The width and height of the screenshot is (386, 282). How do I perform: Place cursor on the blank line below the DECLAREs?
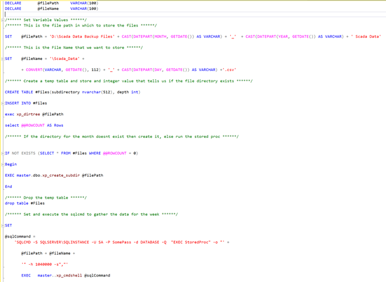coord(194,14)
